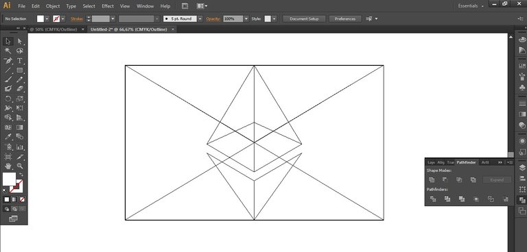
Task: Select the Artboard tool
Action: coord(8,157)
